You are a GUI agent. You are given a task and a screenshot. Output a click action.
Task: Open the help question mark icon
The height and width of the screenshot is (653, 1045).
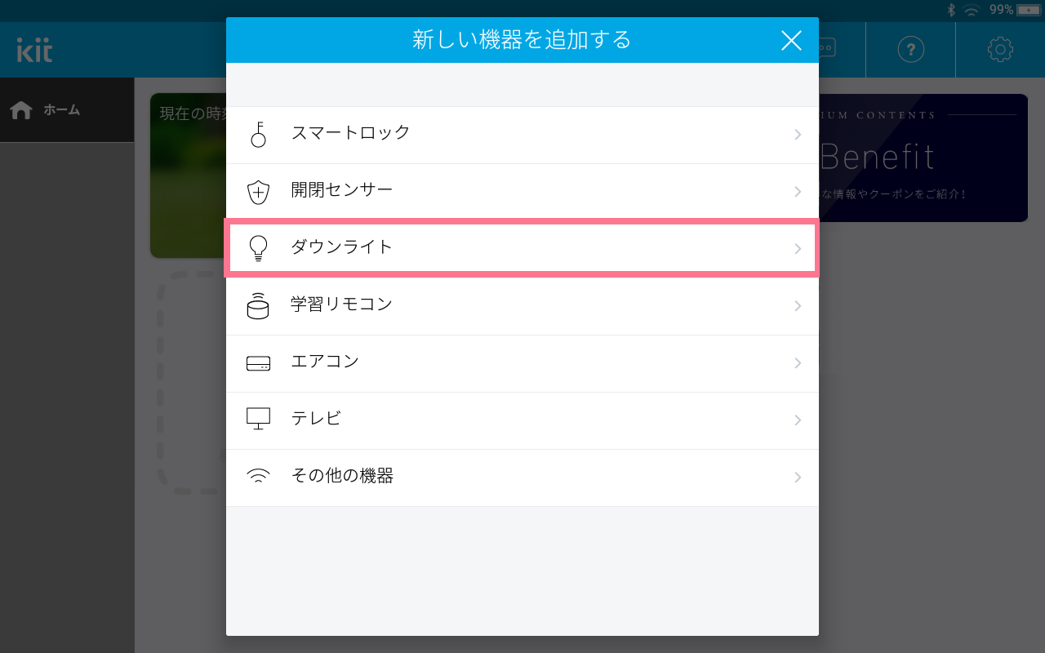point(911,50)
